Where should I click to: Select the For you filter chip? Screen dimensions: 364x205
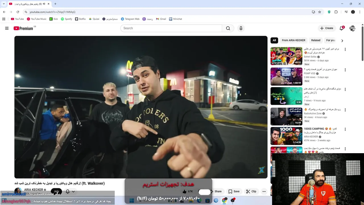331,40
